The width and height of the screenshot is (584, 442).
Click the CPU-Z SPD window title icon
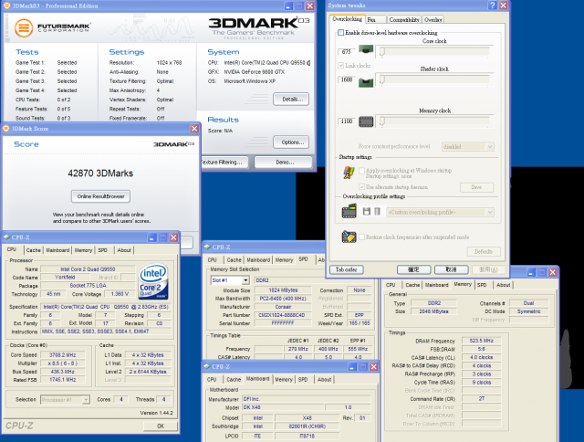tap(207, 247)
